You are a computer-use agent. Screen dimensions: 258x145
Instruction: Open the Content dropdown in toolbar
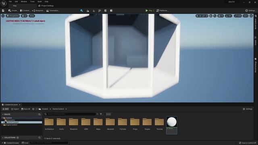25,11
